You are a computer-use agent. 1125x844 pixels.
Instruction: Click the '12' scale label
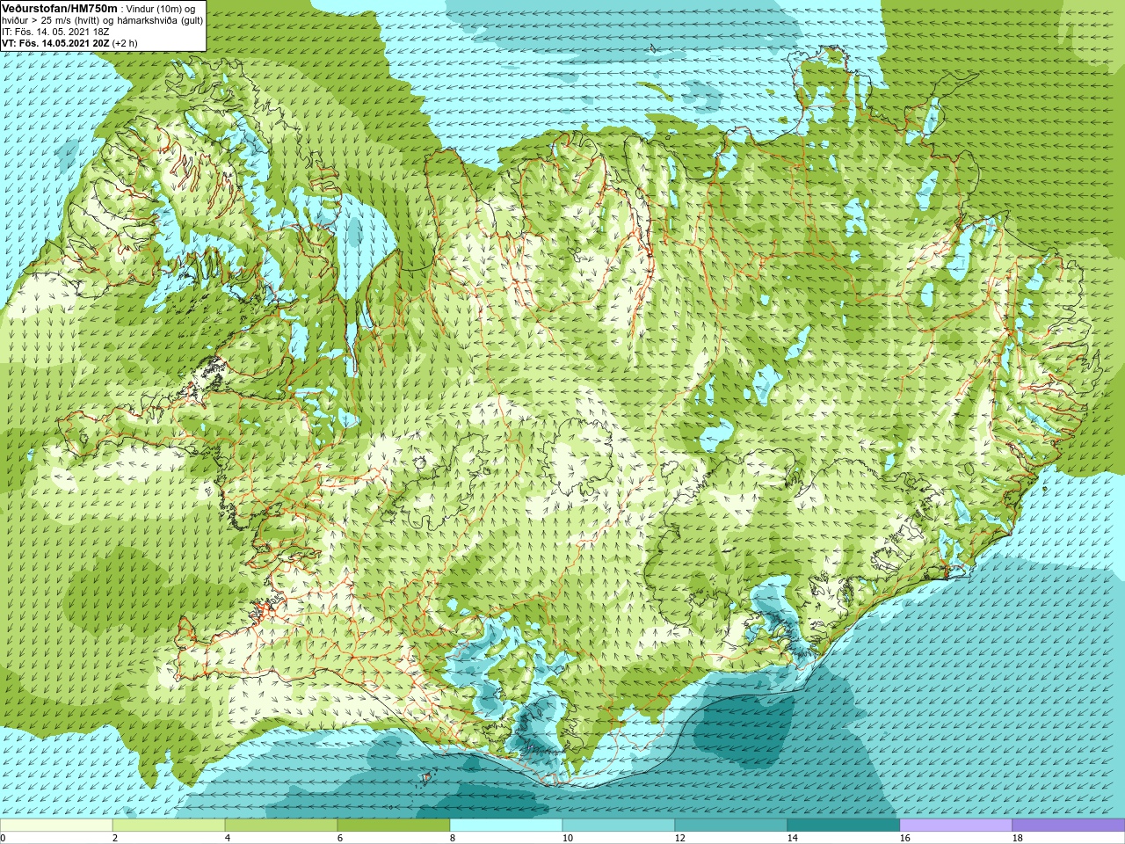tap(680, 838)
